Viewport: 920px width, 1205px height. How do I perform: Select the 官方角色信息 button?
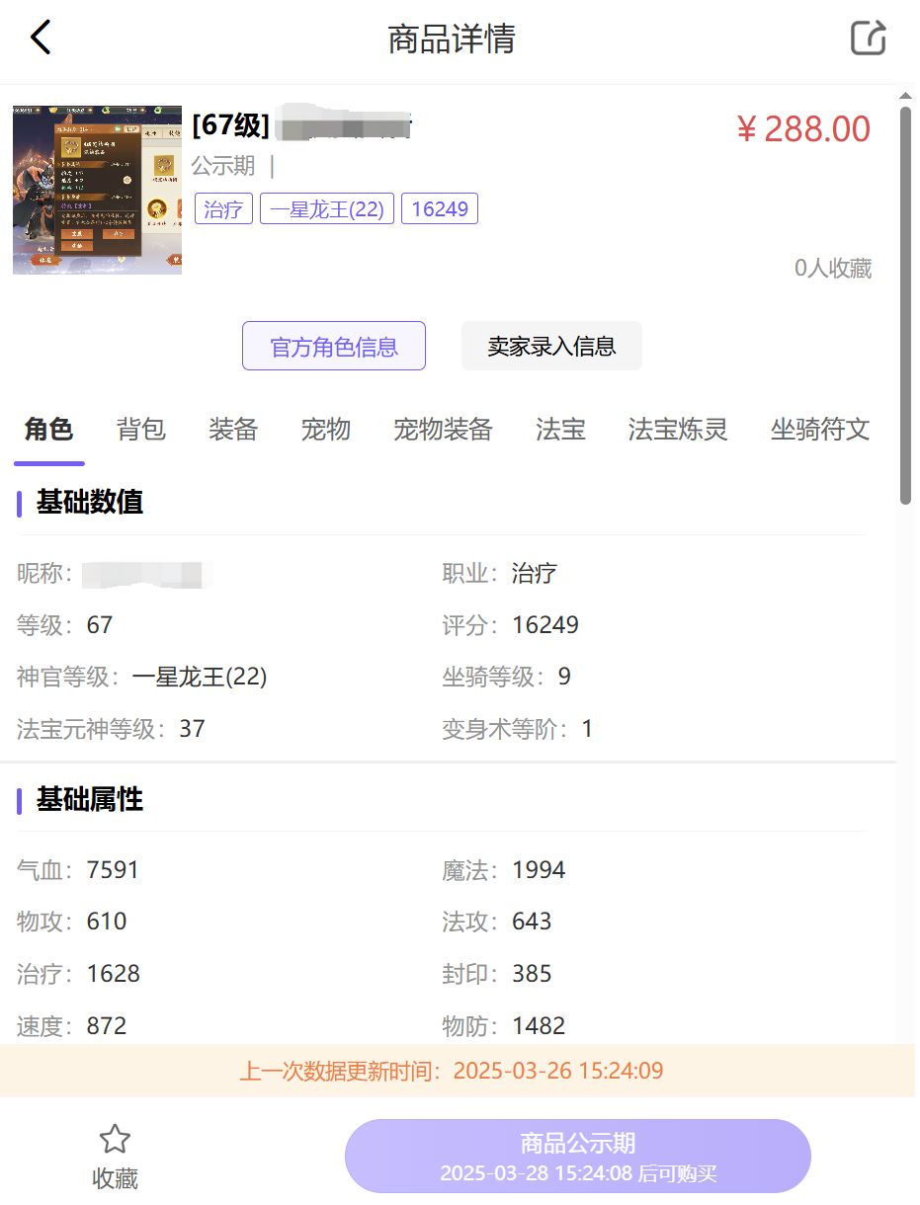[334, 346]
